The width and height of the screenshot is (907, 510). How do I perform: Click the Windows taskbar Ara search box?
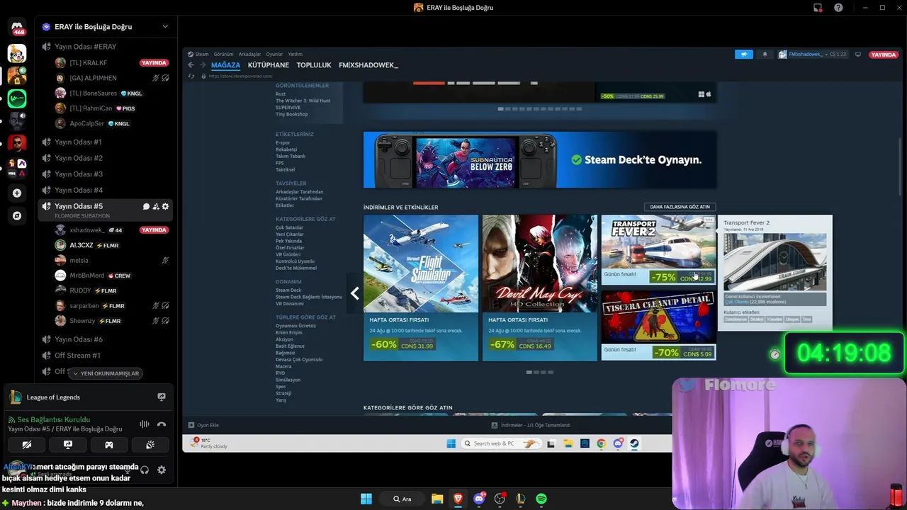402,499
